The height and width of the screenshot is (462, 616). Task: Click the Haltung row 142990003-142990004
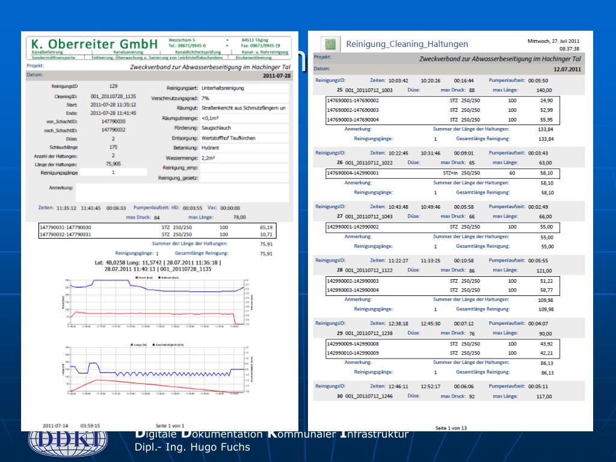click(x=443, y=291)
